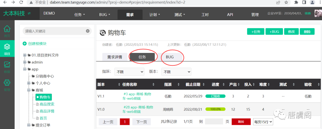Select 需求 in the top navigation
The width and height of the screenshot is (322, 129).
click(x=130, y=15)
